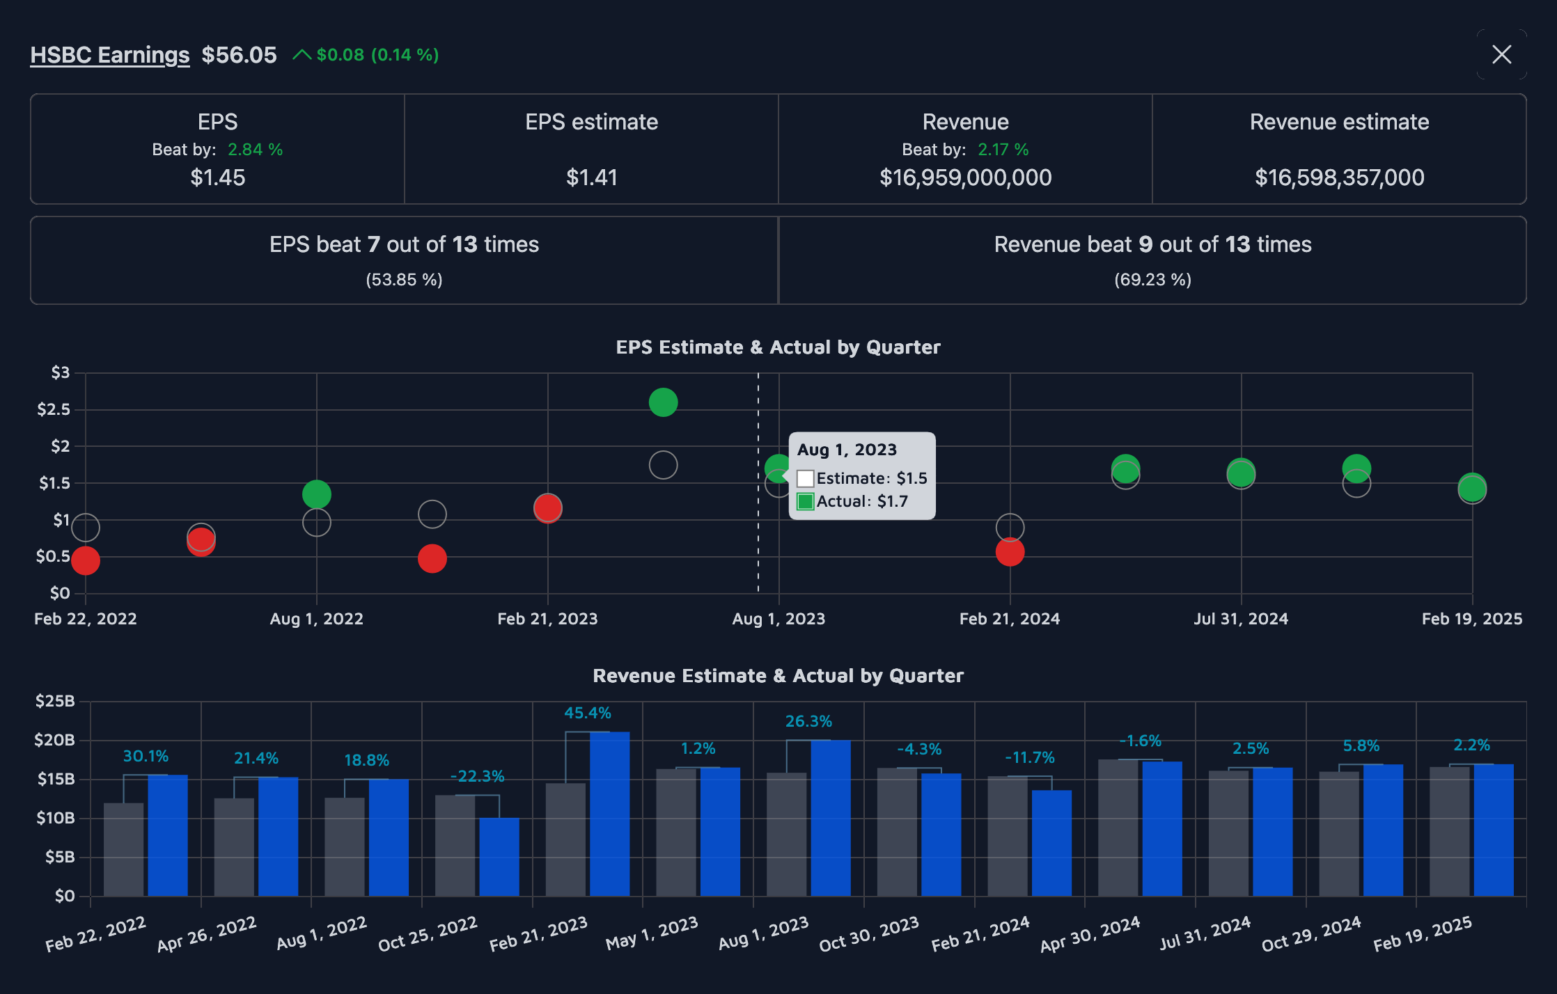Click the blue revenue bar for Apr 26, 2022

point(279,837)
